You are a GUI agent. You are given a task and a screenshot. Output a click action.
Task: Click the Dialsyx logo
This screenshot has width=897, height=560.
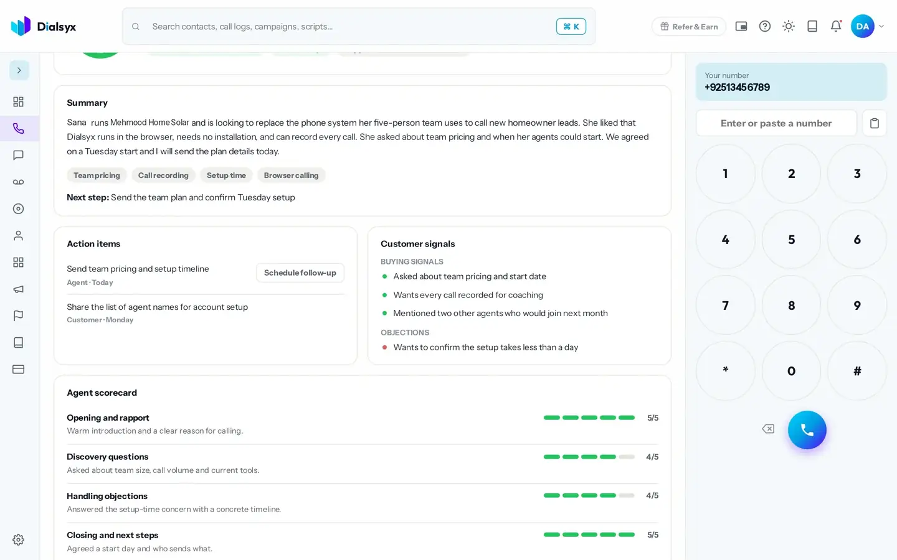click(44, 26)
